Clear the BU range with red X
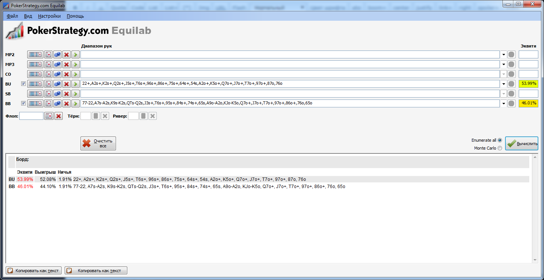Viewport: 544px width, 280px height. [66, 84]
